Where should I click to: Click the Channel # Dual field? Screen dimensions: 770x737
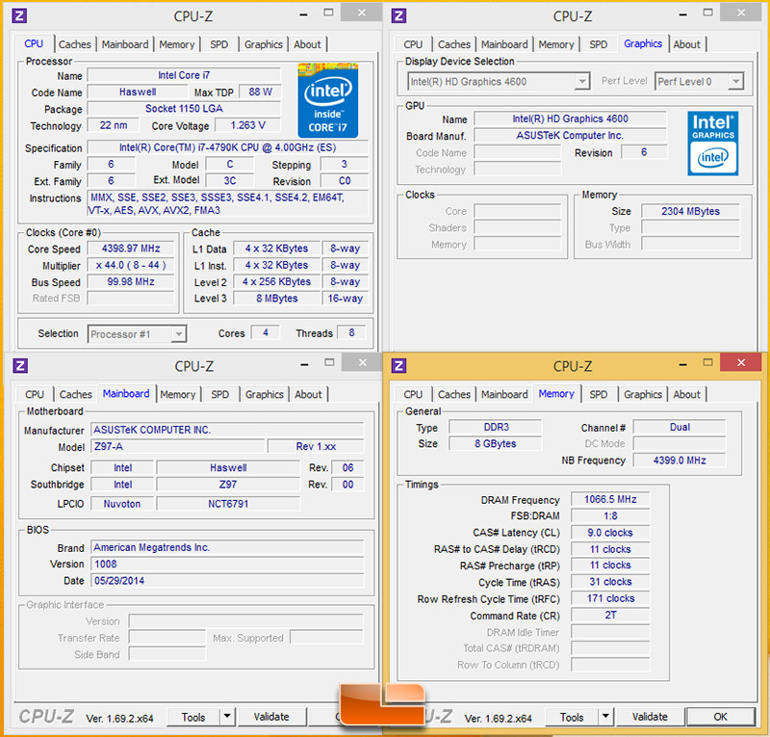(x=680, y=427)
